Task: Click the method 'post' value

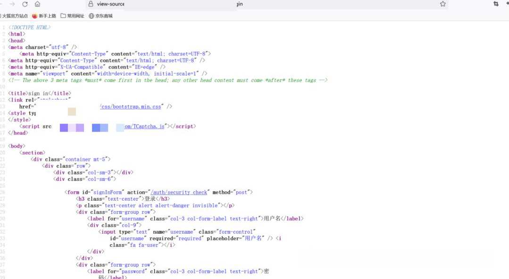Action: click(x=241, y=192)
